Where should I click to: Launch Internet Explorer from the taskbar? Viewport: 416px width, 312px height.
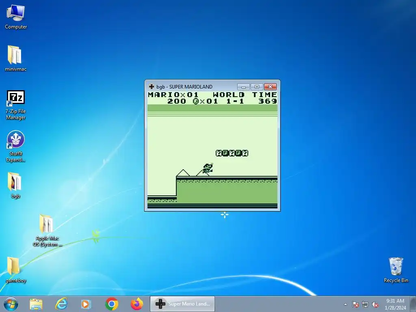point(61,304)
